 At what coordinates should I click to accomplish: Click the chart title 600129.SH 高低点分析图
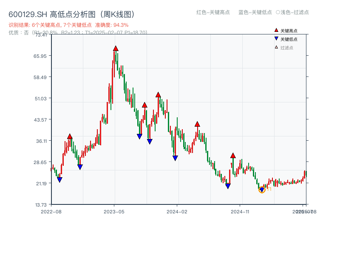coord(47,13)
